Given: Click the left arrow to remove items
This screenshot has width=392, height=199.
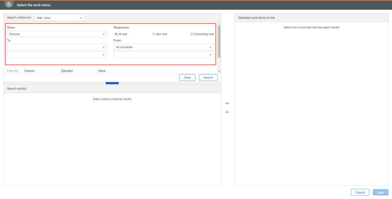Looking at the screenshot, I should [227, 112].
